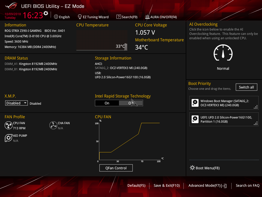Click Switch all in Boot Priority
Viewport: 262px width, 197px height.
pyautogui.click(x=246, y=87)
